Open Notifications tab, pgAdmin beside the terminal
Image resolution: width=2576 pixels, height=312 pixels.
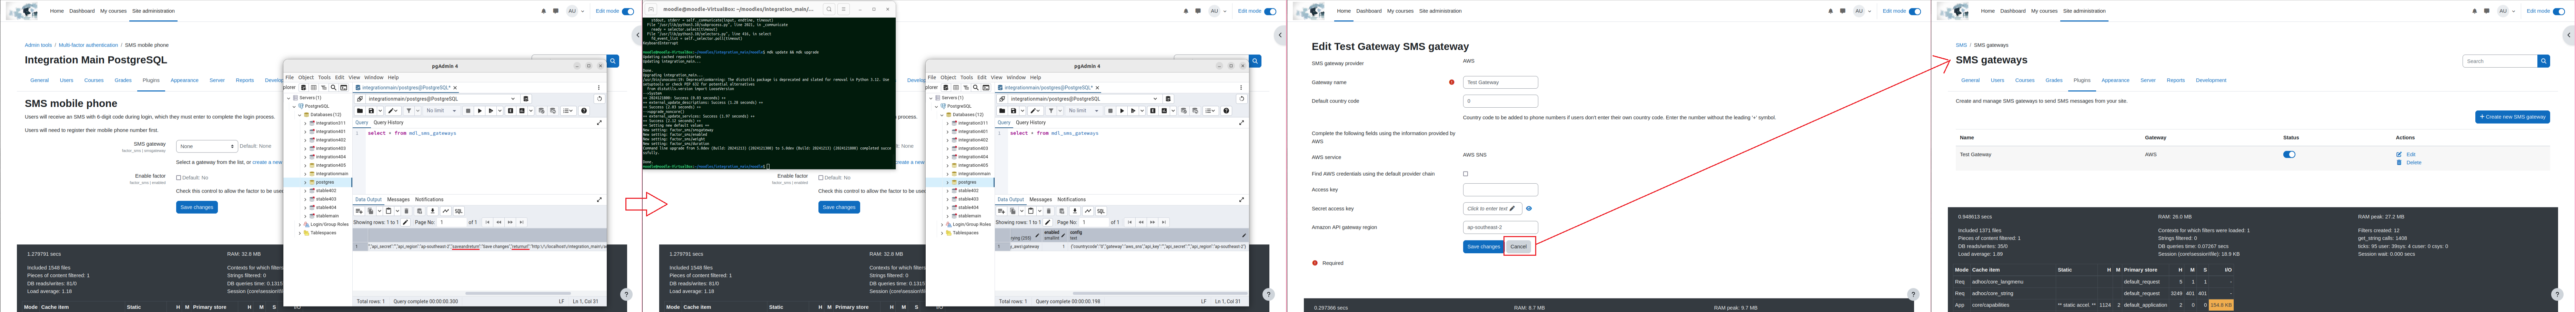[x=1072, y=200]
